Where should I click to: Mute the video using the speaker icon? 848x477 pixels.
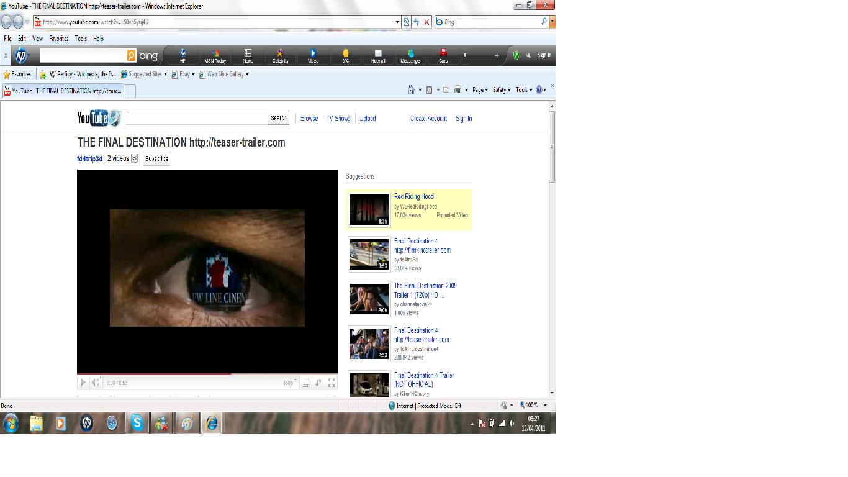[96, 383]
